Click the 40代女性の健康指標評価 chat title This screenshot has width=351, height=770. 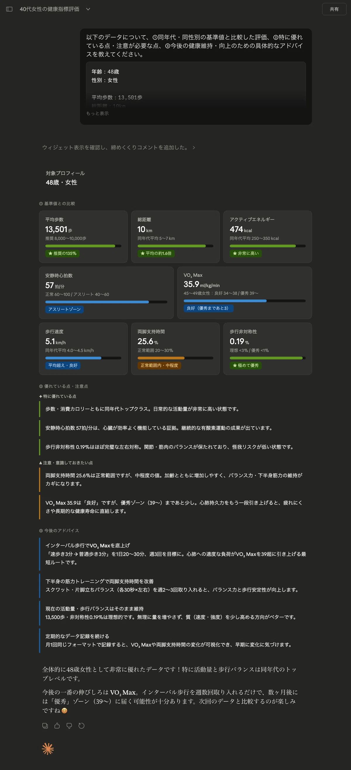(49, 9)
